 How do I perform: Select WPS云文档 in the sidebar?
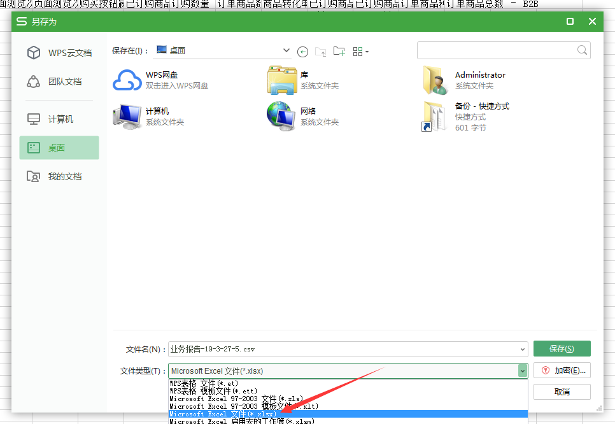pos(59,53)
